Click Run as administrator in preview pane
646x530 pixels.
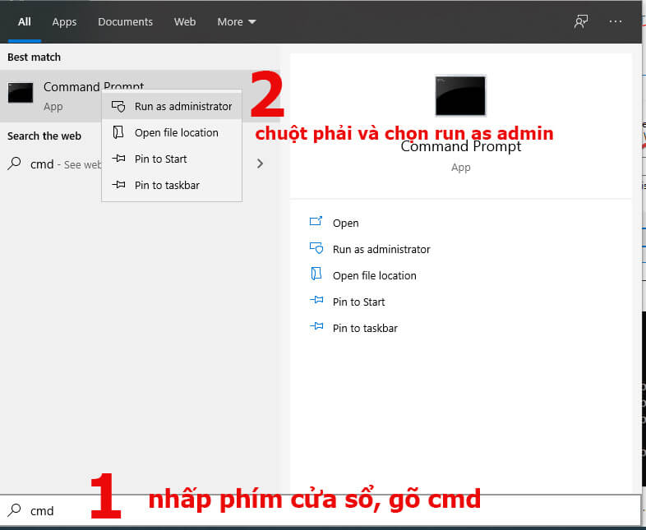381,249
